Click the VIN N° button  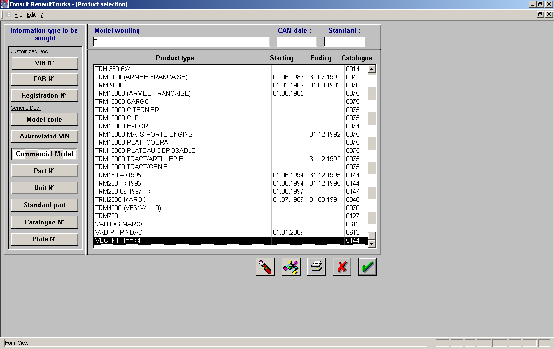pyautogui.click(x=45, y=63)
